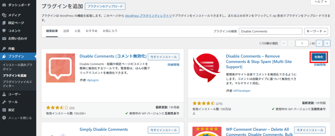Viewport: 335px width, 136px height.
Task: Open Simply Disable Comments title link
Action: (104, 129)
